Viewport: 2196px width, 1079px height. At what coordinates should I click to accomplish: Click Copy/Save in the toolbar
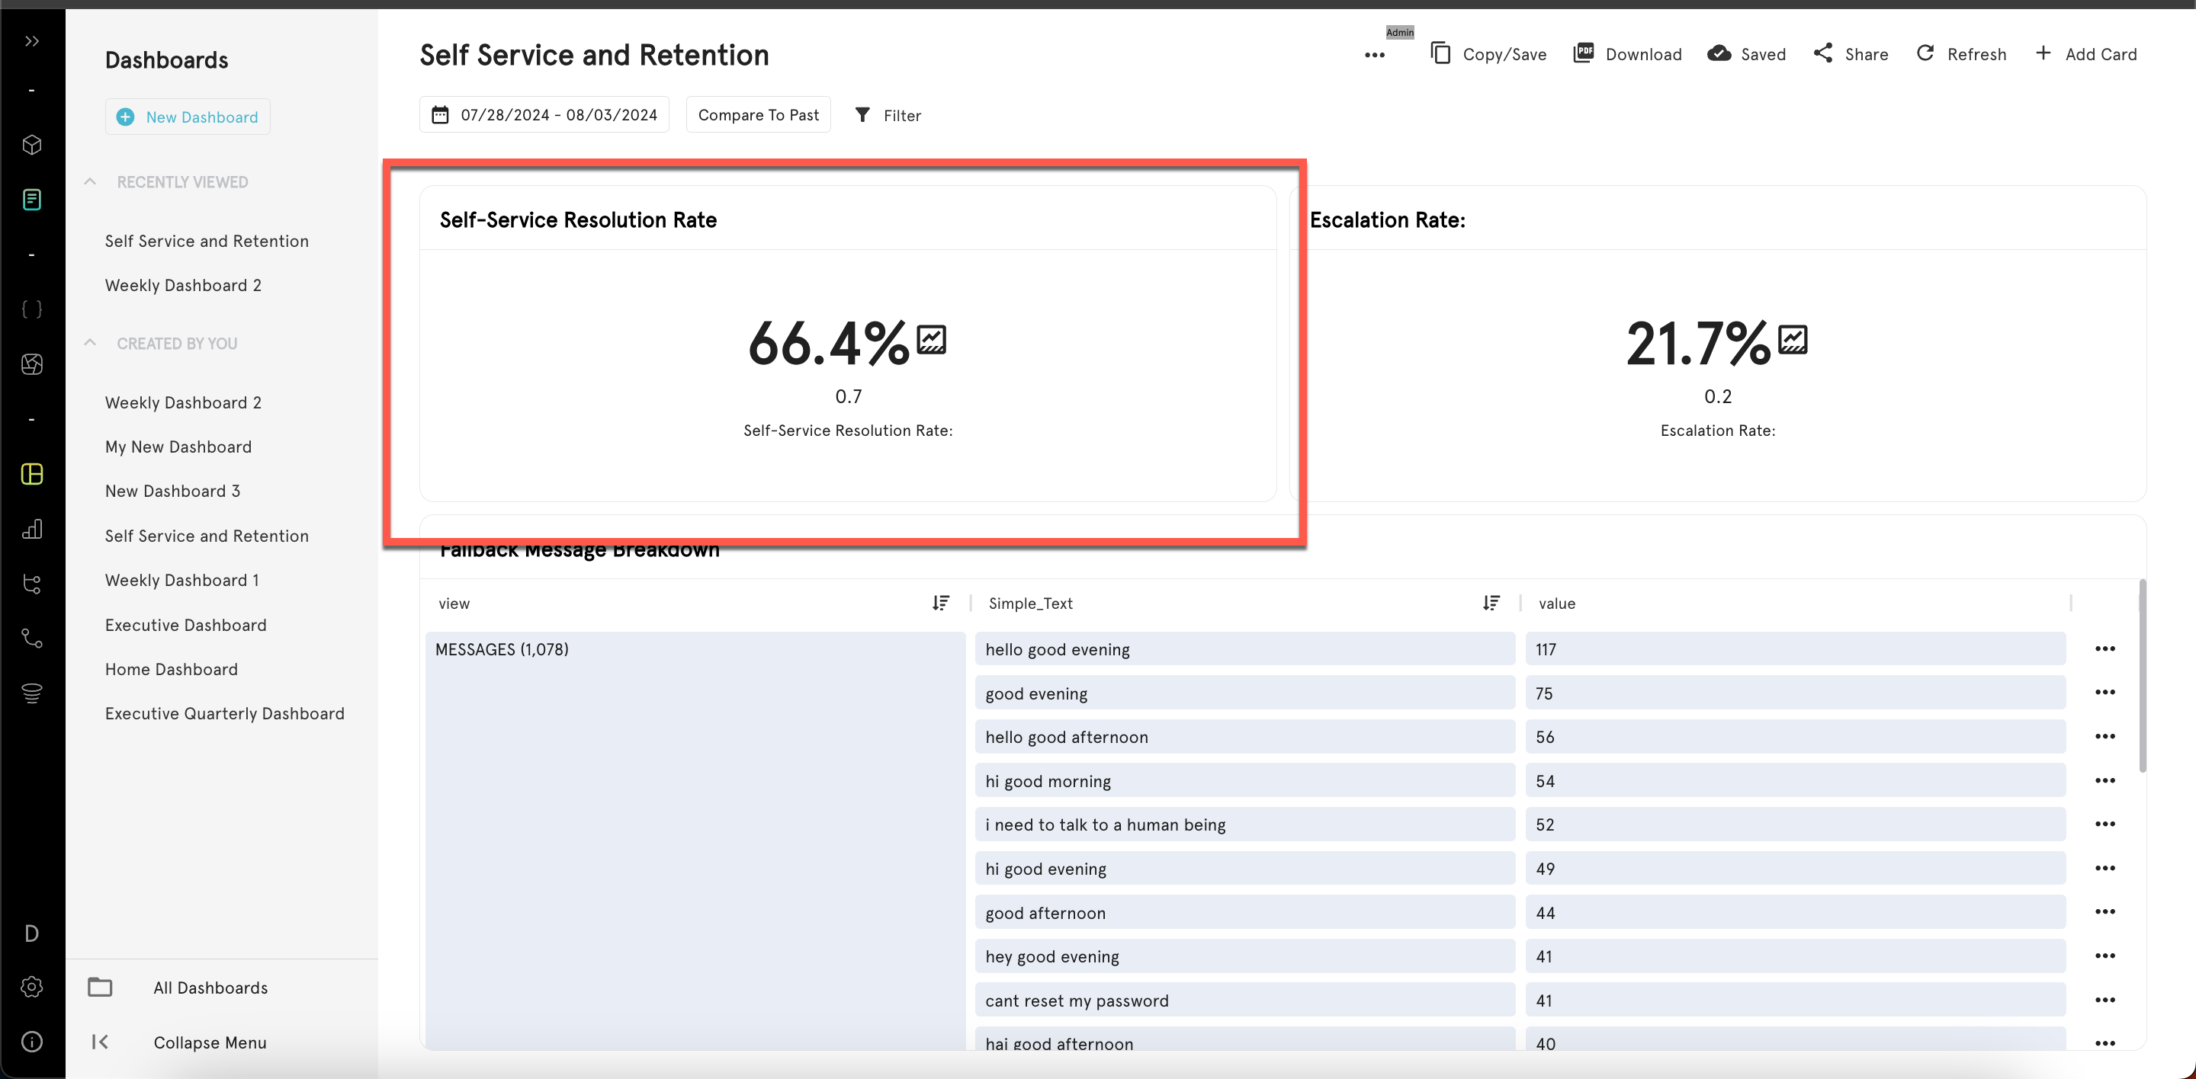1488,55
